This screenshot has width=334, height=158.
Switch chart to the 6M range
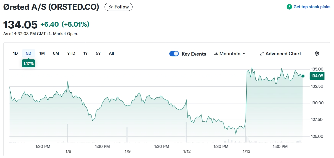point(56,53)
